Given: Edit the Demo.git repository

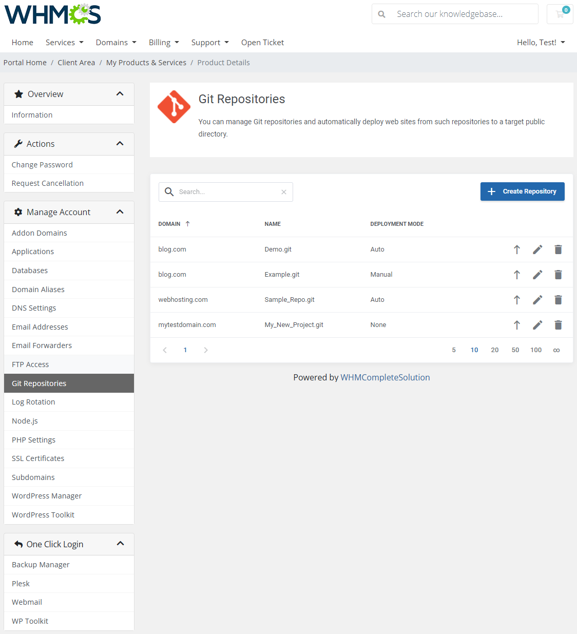Looking at the screenshot, I should coord(537,249).
